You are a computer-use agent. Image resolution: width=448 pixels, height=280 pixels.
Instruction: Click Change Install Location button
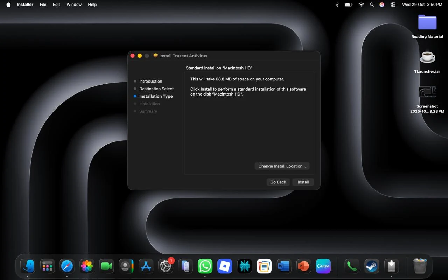[282, 166]
